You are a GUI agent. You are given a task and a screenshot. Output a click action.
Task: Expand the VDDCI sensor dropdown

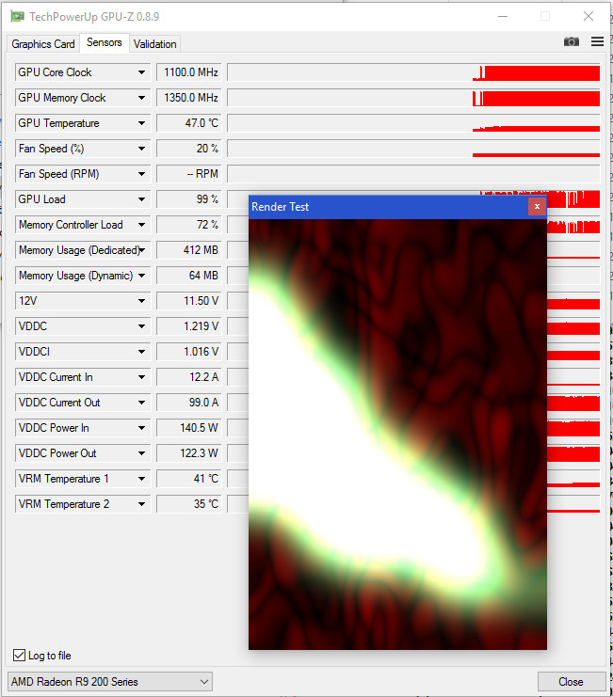(x=141, y=351)
